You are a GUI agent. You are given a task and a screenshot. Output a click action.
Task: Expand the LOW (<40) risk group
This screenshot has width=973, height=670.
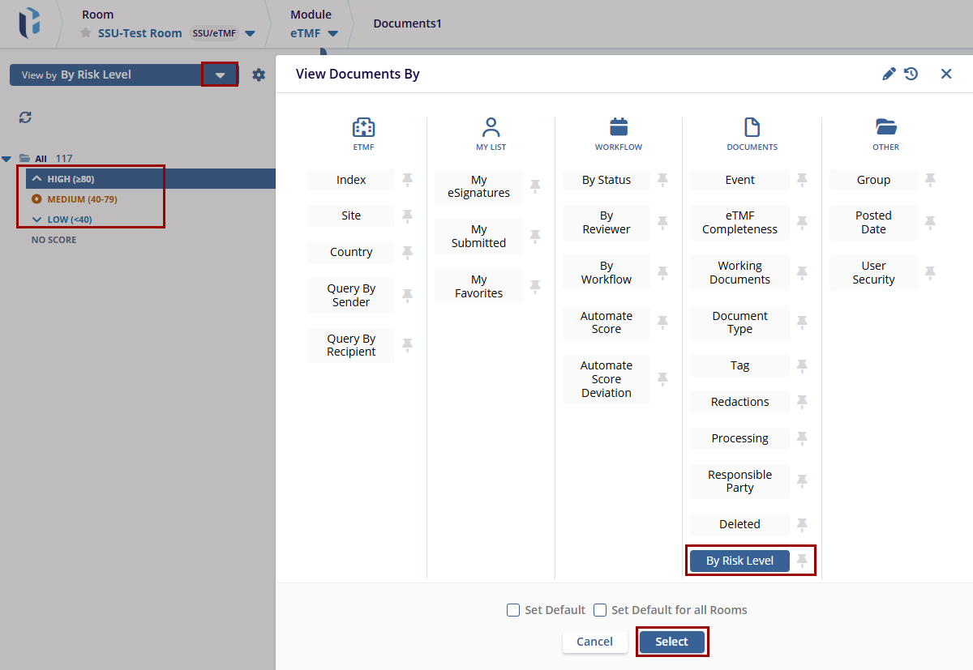click(36, 220)
